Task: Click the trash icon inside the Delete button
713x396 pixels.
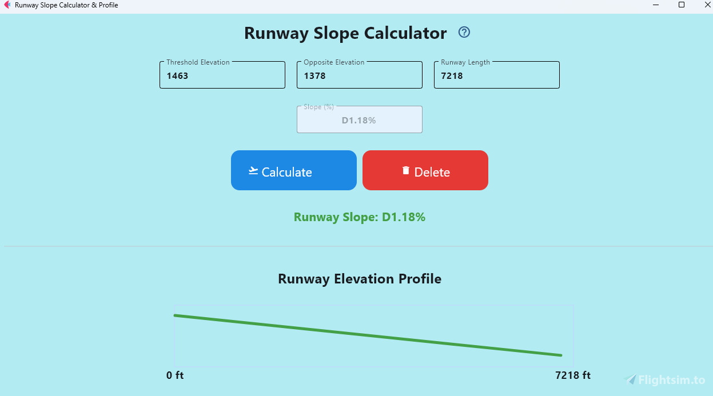Action: pos(406,170)
